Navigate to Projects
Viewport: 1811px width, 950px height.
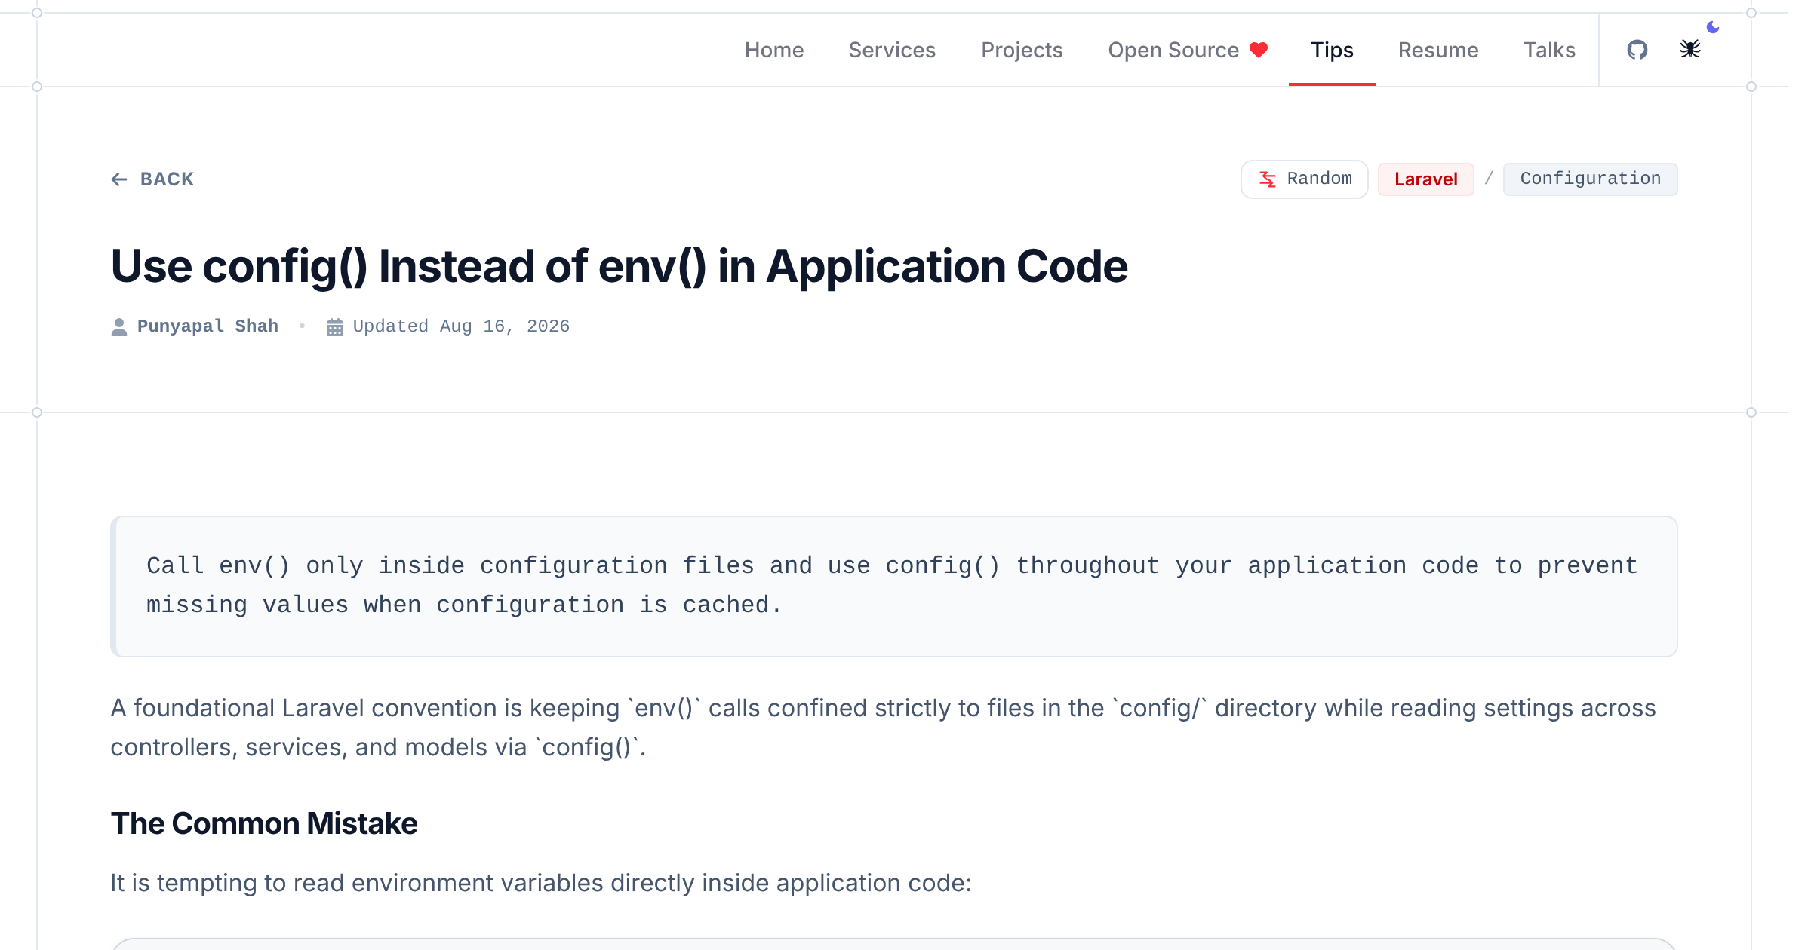[x=1022, y=50]
